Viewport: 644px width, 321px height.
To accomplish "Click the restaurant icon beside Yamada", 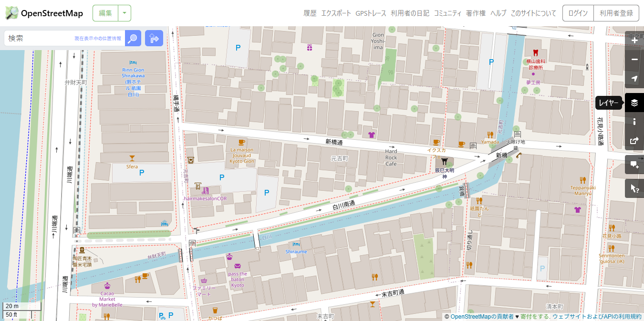I will [490, 134].
